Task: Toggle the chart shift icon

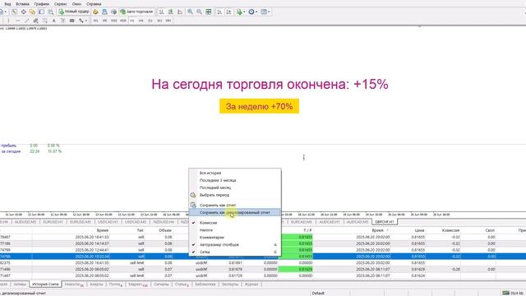Action: pos(228,12)
